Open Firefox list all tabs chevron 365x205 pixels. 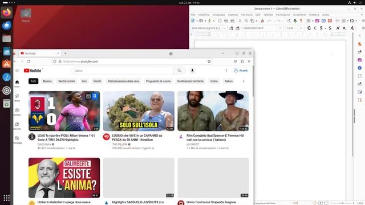click(x=223, y=54)
